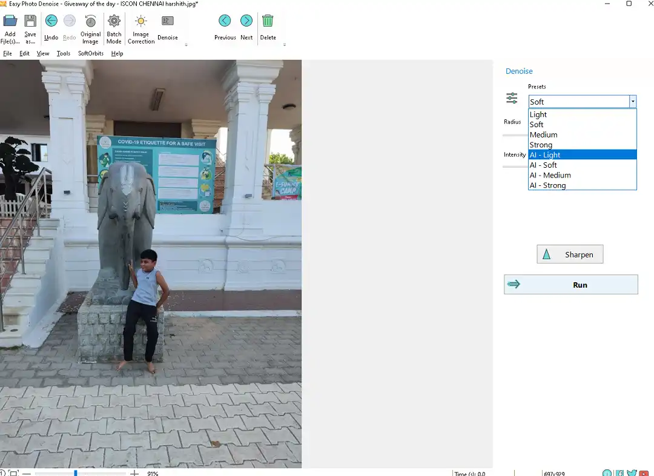Viewport: 654px width, 476px height.
Task: Open Batch Mode
Action: point(114,21)
